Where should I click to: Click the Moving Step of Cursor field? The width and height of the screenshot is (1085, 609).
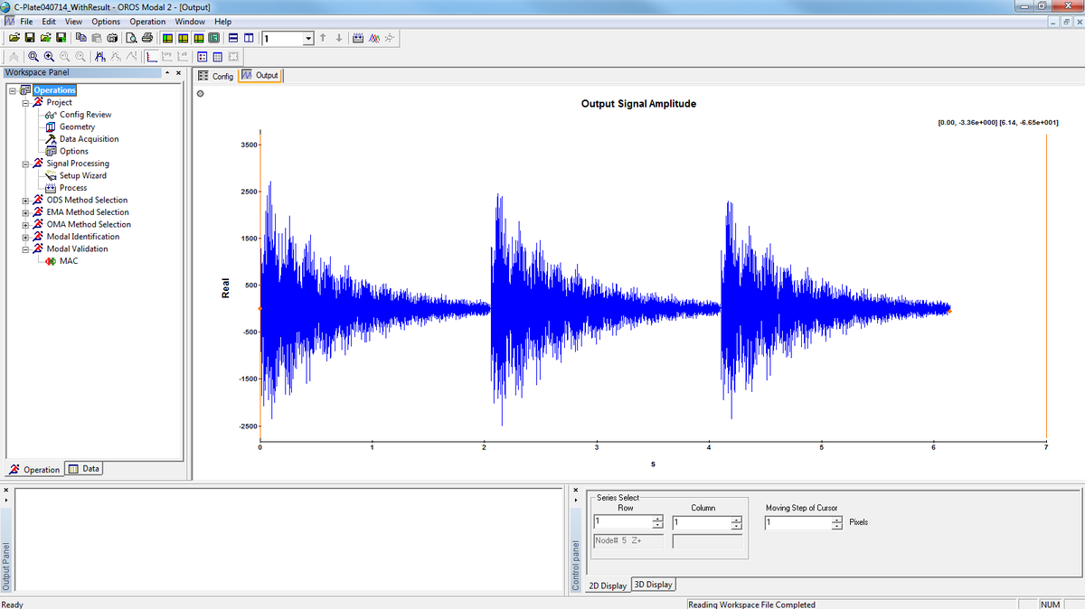[x=797, y=523]
